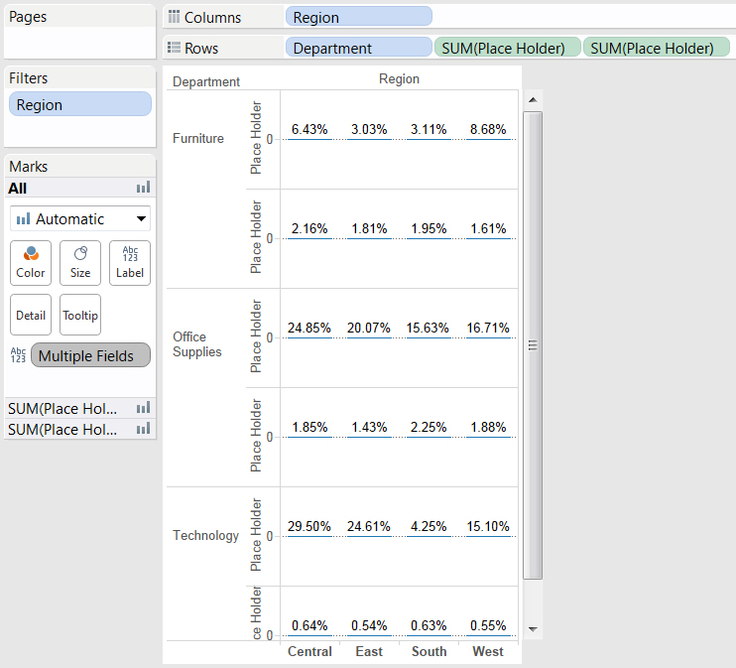Click the scroll down arrow of the view
Screen dimensions: 736x668
[x=533, y=629]
